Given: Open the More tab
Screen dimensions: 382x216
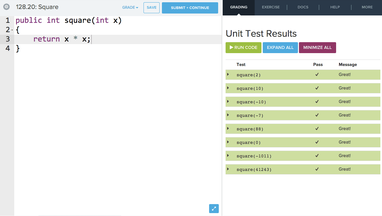Looking at the screenshot, I should tap(367, 7).
